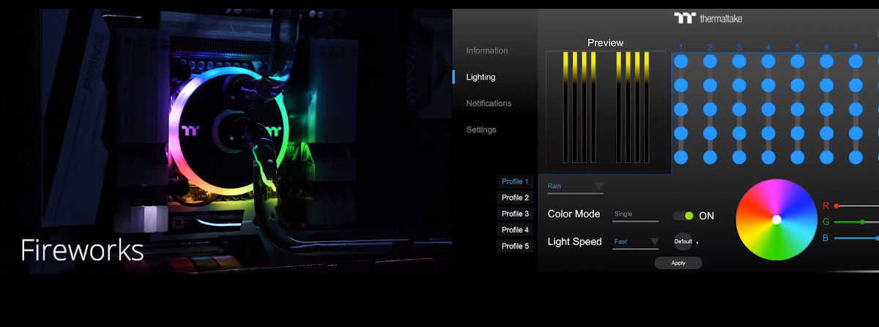This screenshot has height=327, width=879.
Task: Open the Settings section in sidebar
Action: [481, 129]
